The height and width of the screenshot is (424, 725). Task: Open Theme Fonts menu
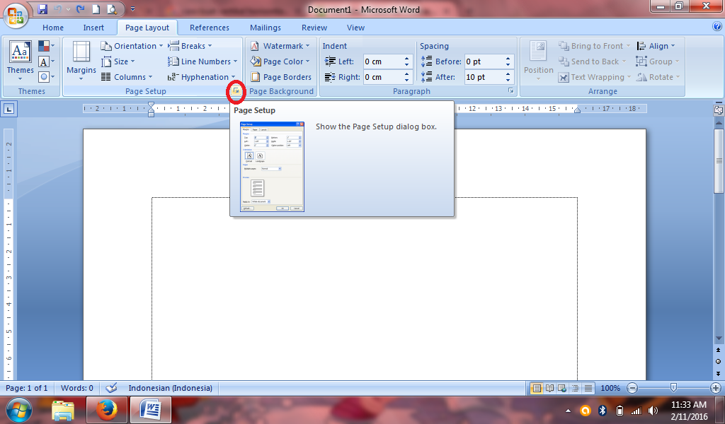click(x=46, y=61)
